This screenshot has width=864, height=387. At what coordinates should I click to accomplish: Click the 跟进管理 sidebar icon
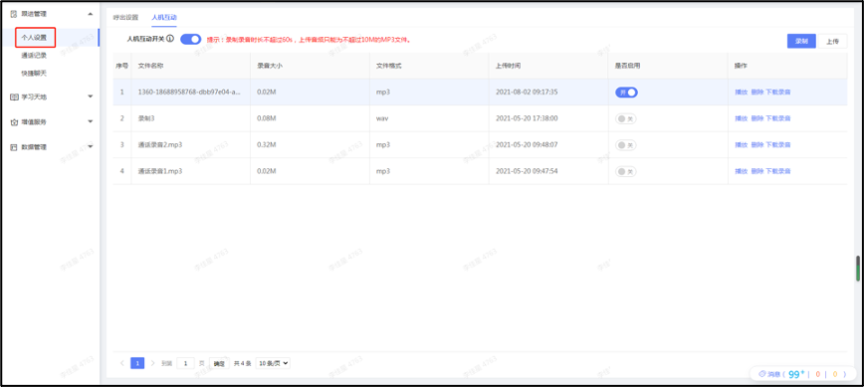14,14
